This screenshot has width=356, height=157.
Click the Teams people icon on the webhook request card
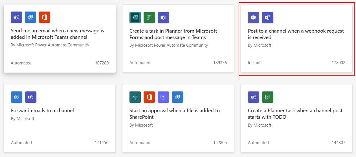(268, 17)
